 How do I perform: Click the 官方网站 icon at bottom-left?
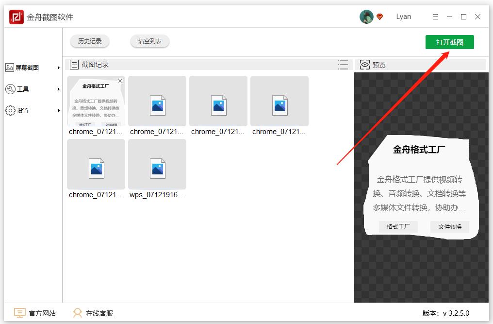coord(19,313)
